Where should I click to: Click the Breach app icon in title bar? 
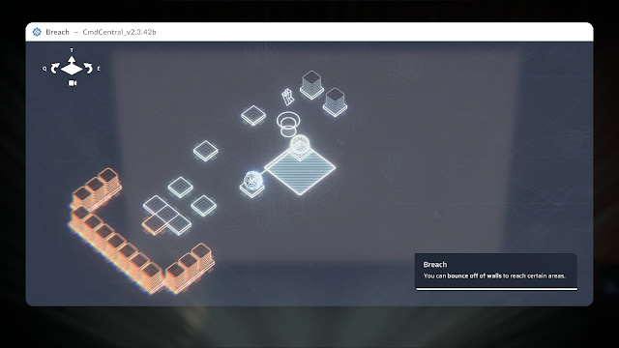(x=37, y=32)
